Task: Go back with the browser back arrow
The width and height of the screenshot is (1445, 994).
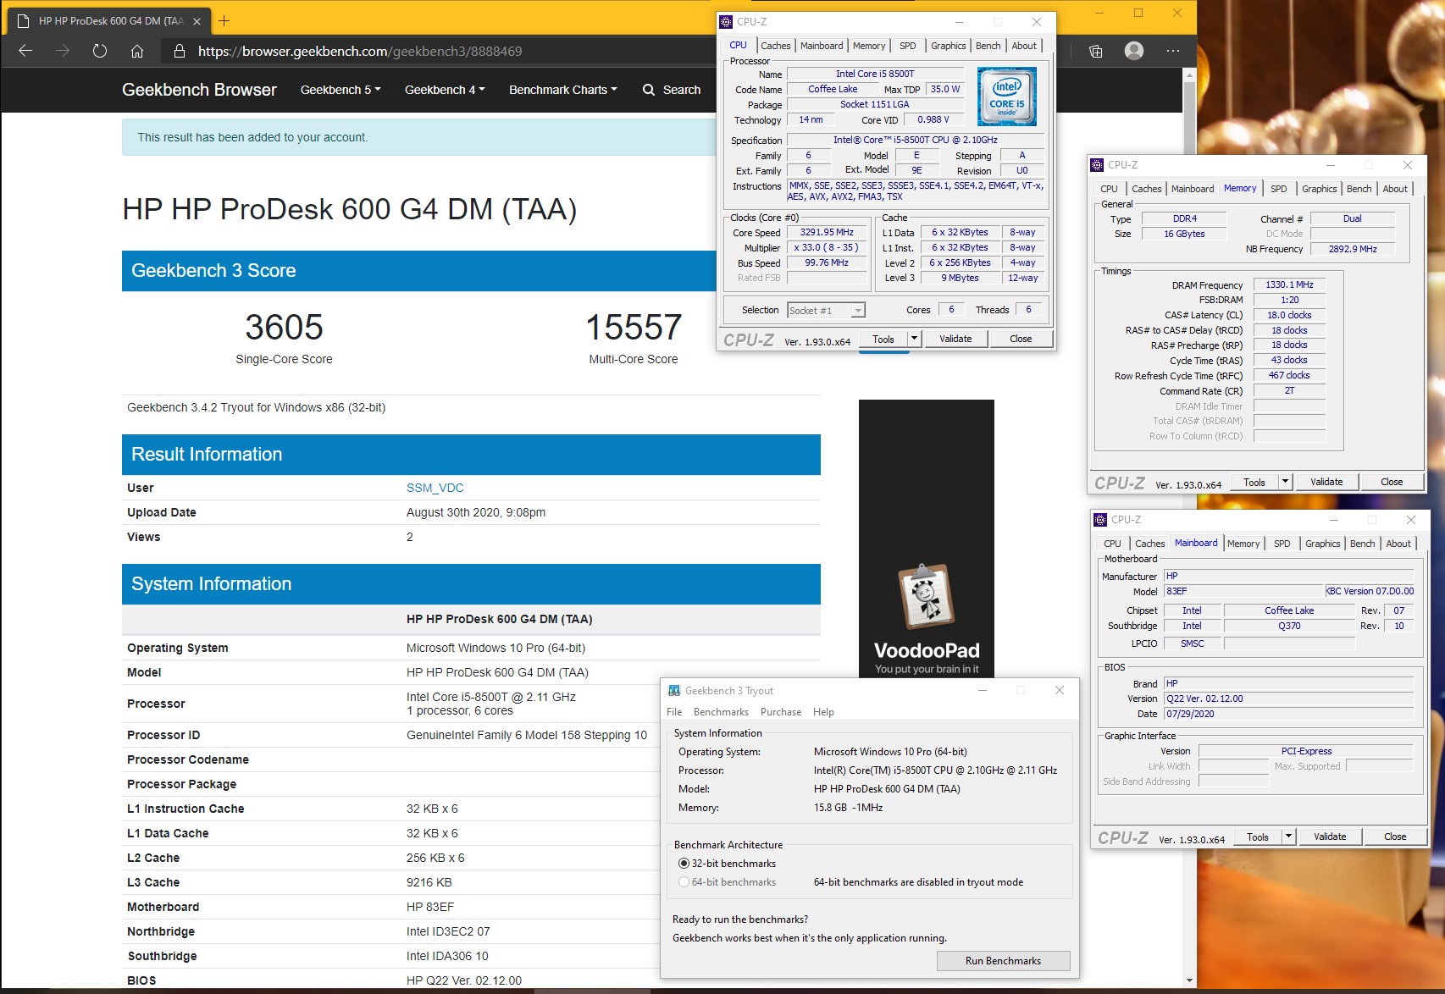Action: [25, 51]
